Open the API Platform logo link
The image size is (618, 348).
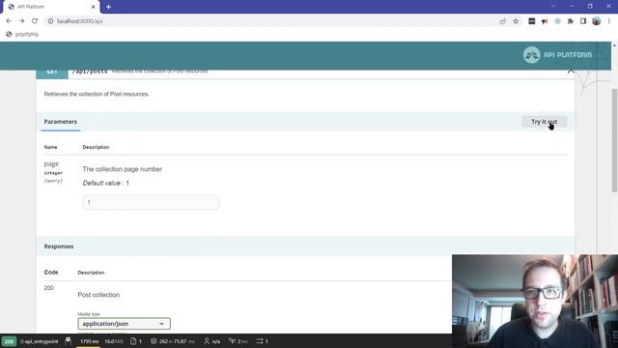click(557, 55)
